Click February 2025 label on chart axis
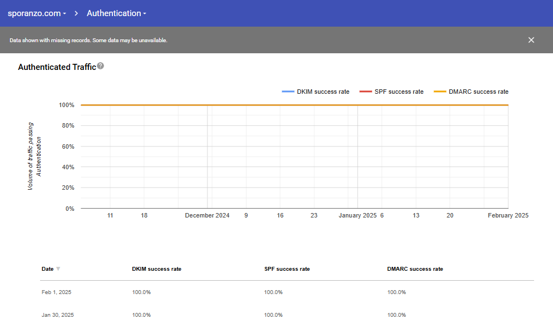 (x=507, y=215)
